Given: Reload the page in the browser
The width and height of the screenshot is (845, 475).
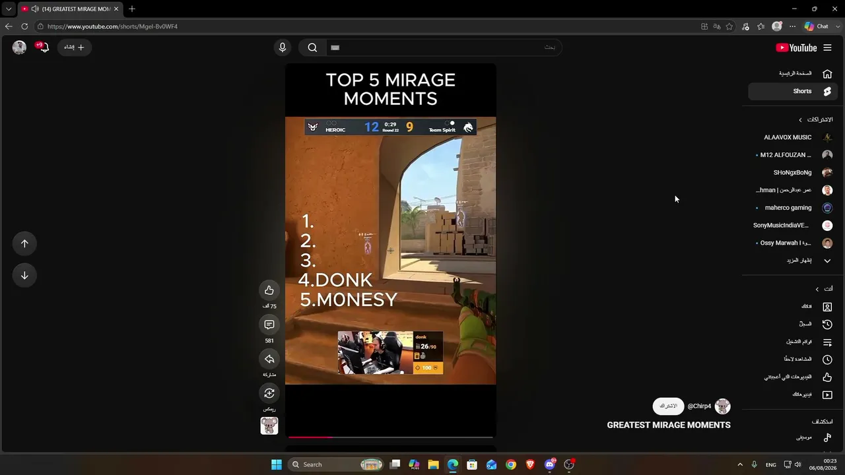Looking at the screenshot, I should [24, 26].
